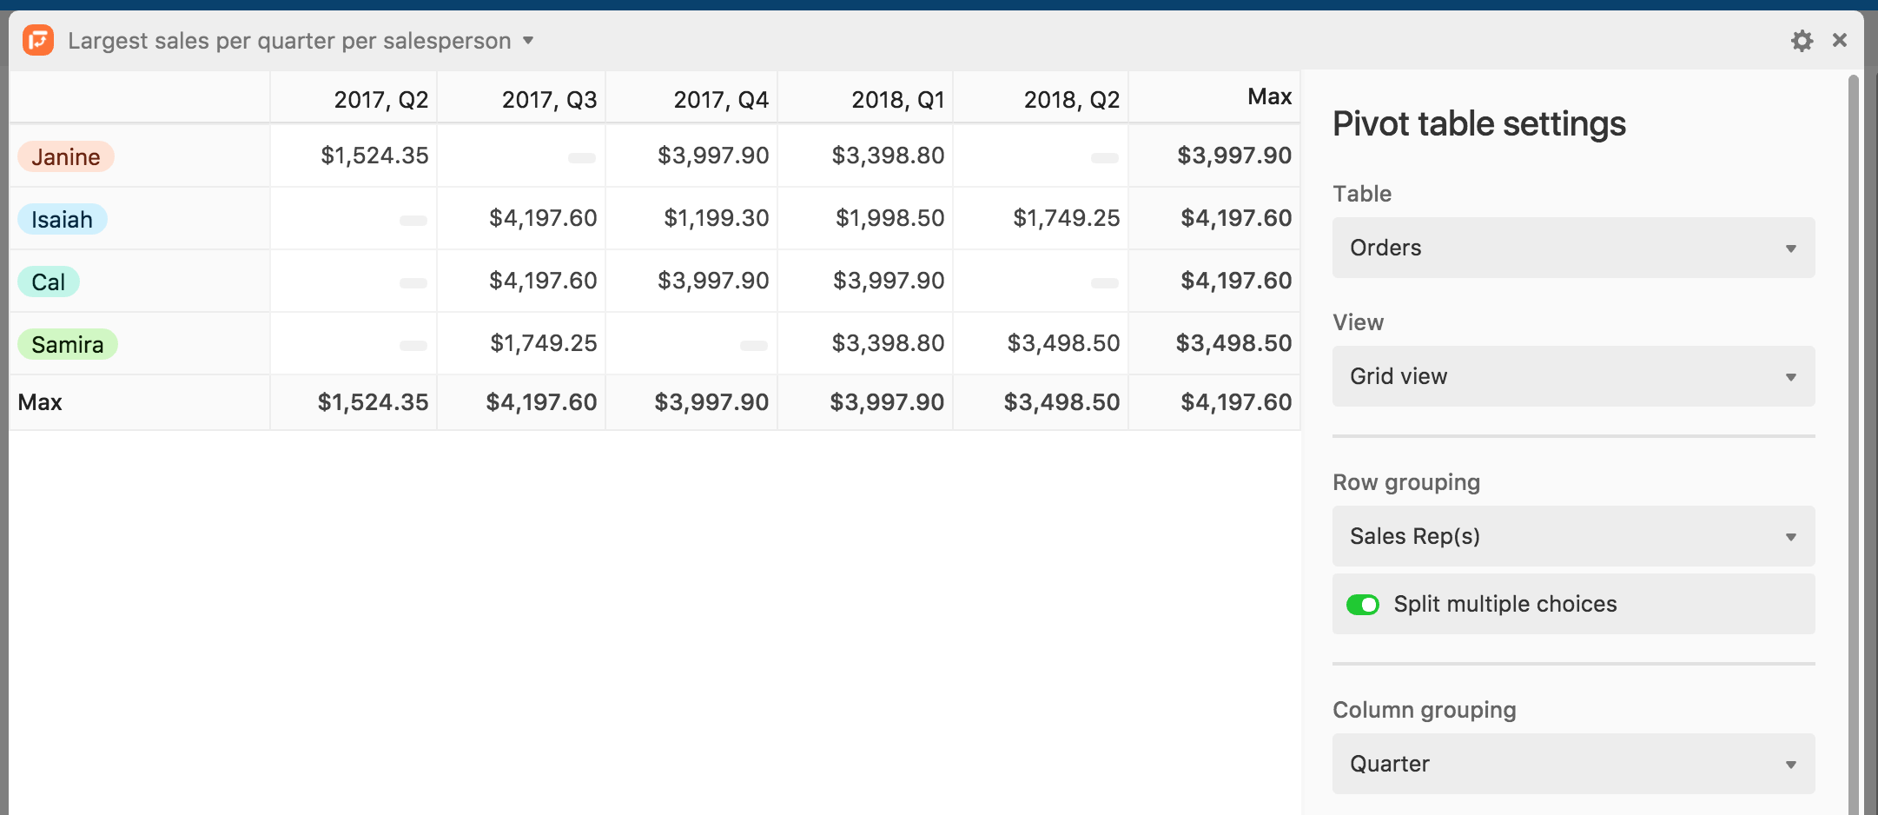Expand the block title dropdown arrow

pos(528,41)
